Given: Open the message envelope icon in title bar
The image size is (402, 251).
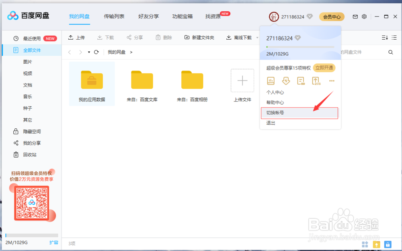Looking at the screenshot, I should click(x=355, y=16).
